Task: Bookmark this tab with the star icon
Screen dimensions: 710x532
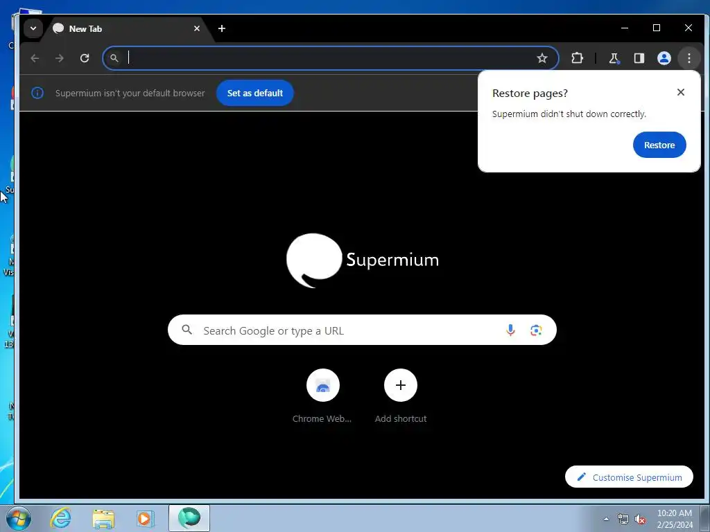Action: point(542,58)
